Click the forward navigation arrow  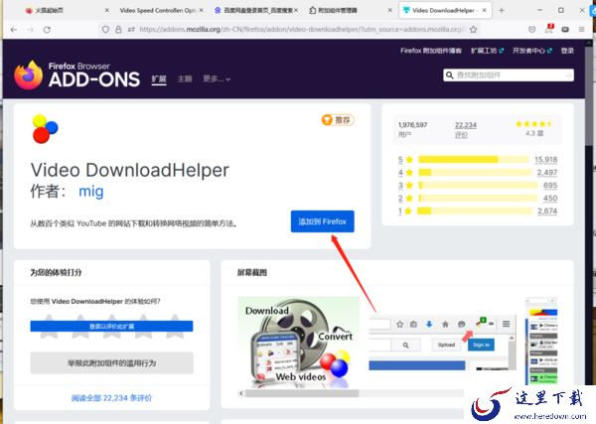(x=31, y=30)
